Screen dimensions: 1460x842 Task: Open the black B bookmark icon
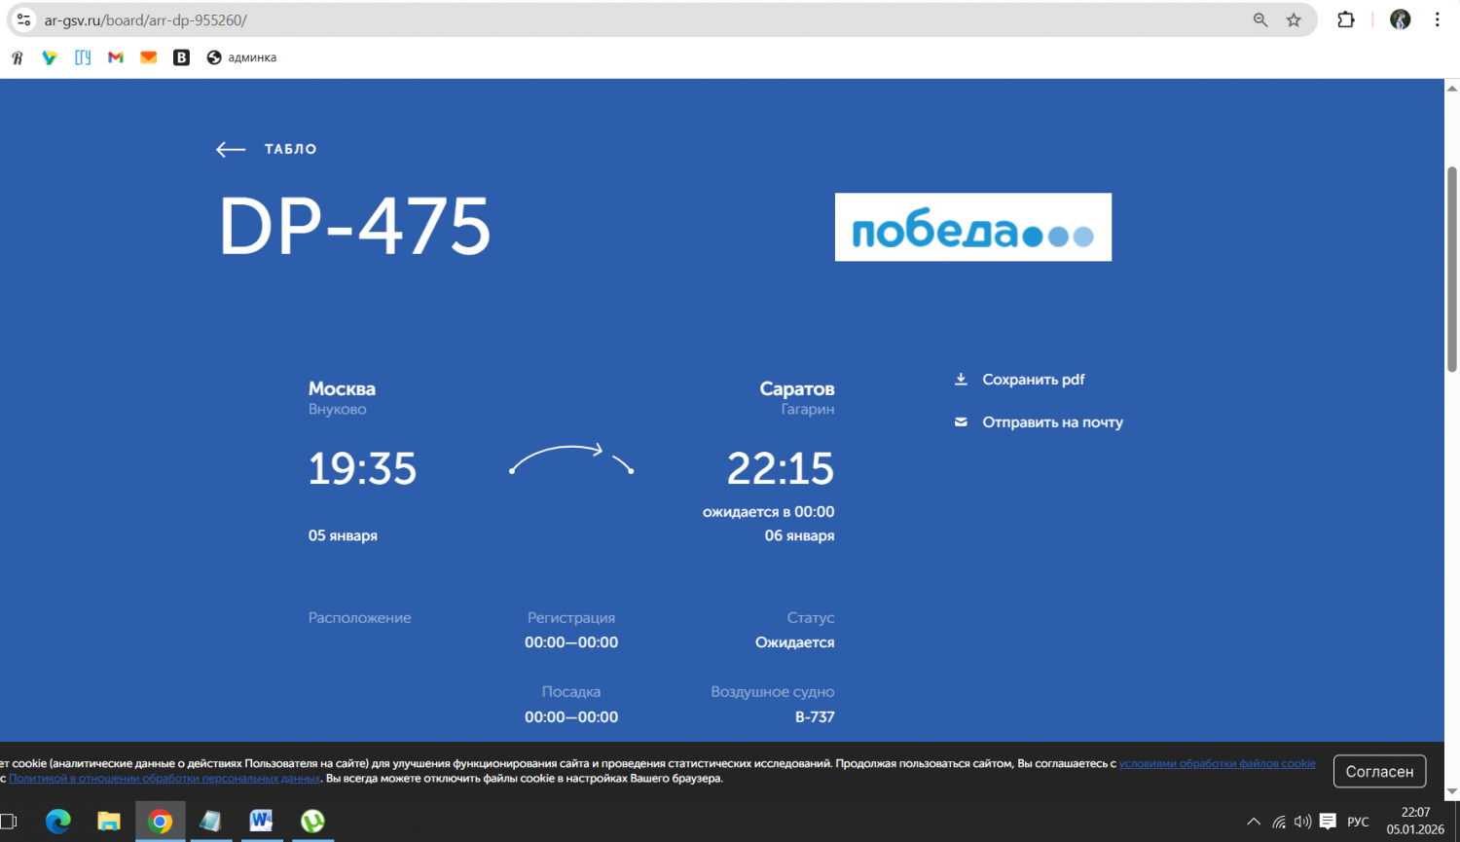click(x=181, y=57)
